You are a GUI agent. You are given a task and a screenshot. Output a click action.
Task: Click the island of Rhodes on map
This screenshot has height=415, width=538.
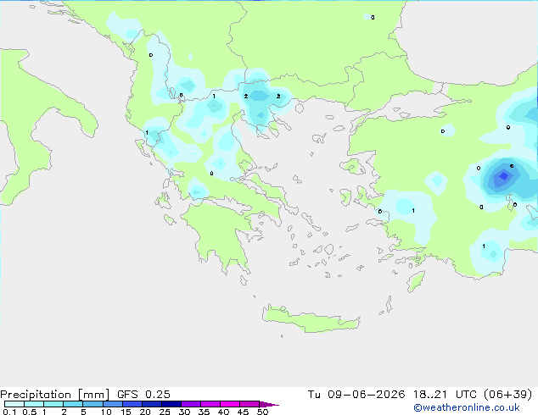pos(416,281)
